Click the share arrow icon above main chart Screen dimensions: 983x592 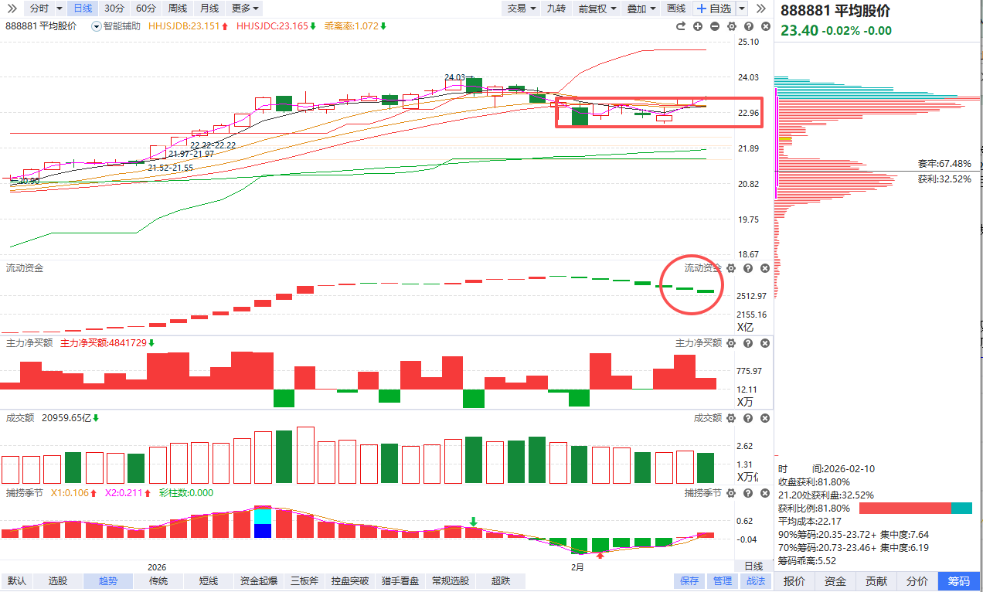point(681,26)
